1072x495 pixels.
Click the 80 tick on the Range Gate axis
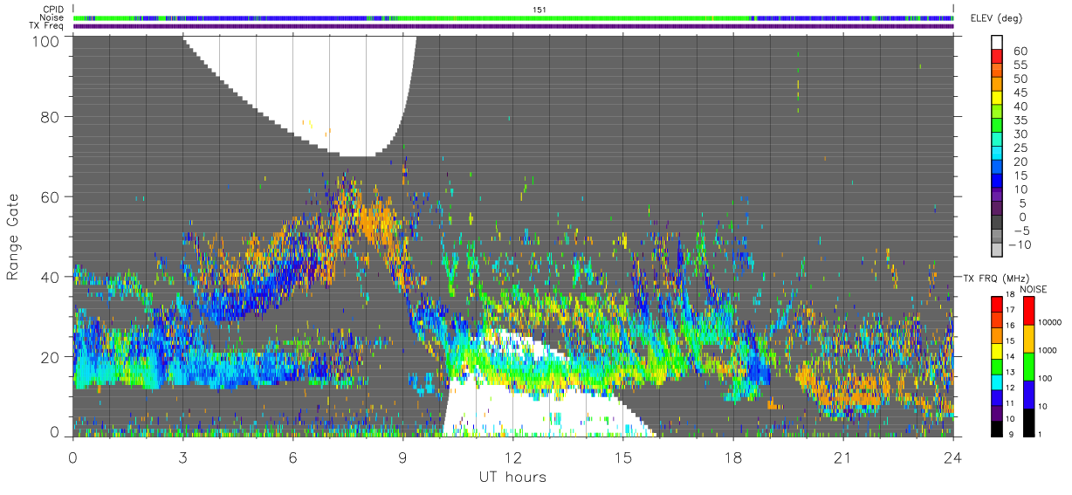click(51, 116)
